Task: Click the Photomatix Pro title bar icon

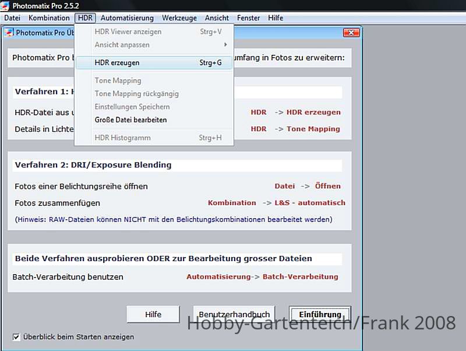Action: (5, 6)
